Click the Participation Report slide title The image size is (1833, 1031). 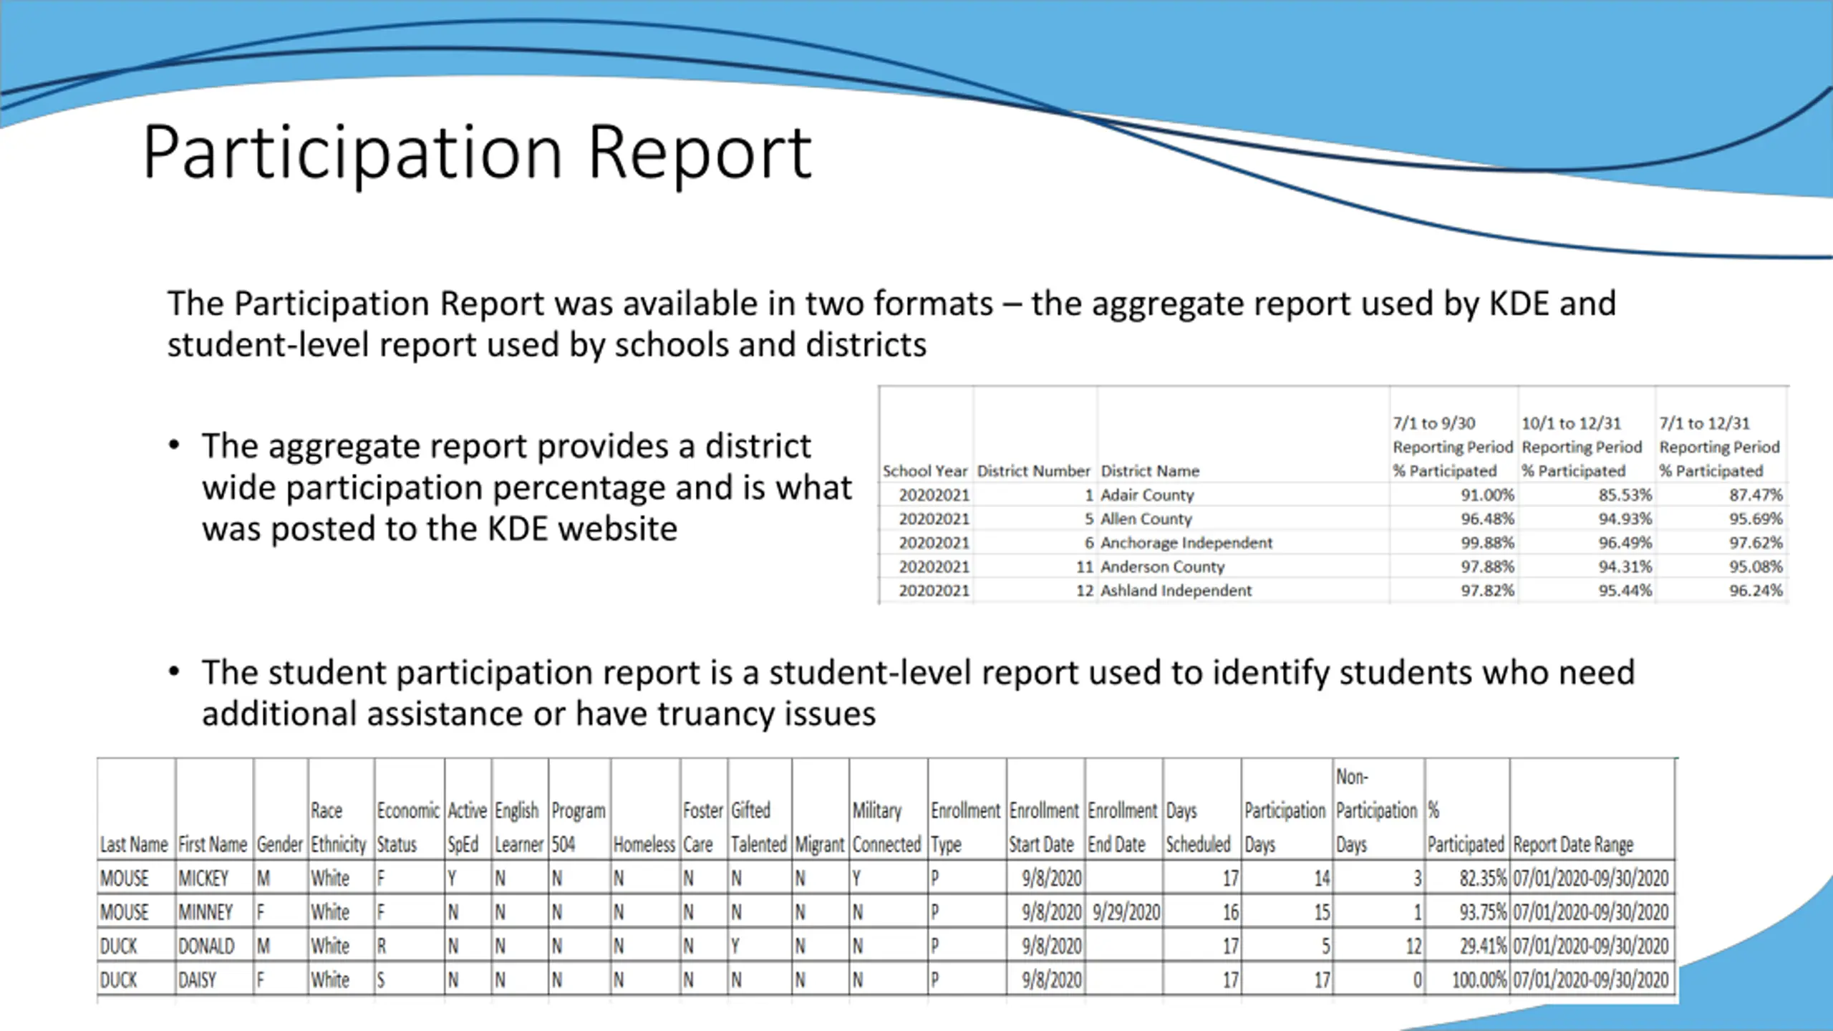(x=477, y=153)
